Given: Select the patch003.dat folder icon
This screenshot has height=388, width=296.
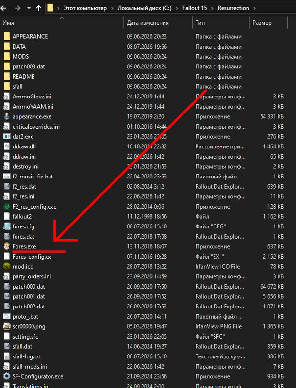Looking at the screenshot, I should point(7,66).
